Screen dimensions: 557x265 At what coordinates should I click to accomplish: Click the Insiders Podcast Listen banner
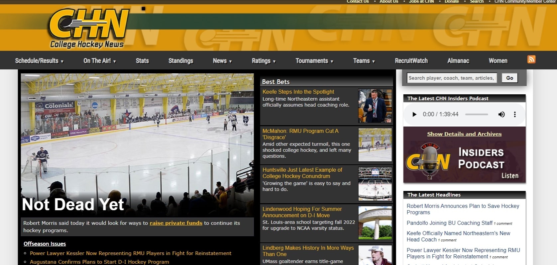464,161
